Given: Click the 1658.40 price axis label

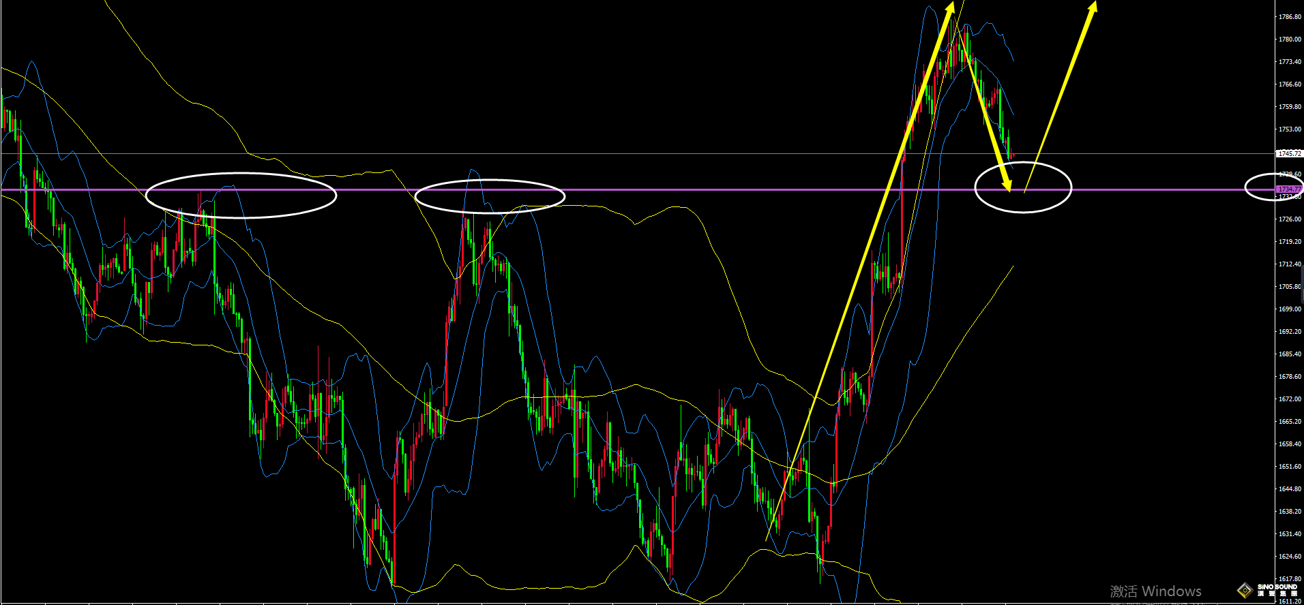Looking at the screenshot, I should tap(1290, 444).
